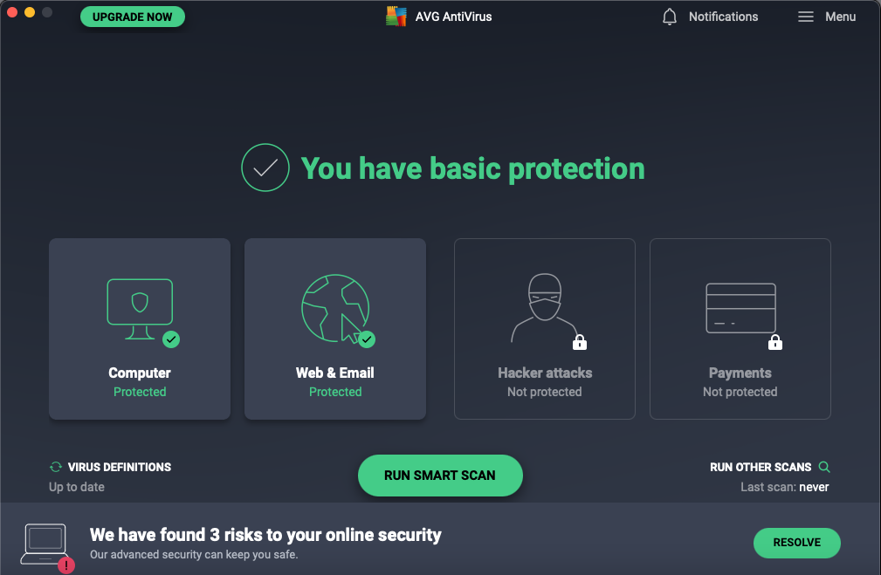
Task: Click the Payments credit card icon
Action: (x=740, y=309)
